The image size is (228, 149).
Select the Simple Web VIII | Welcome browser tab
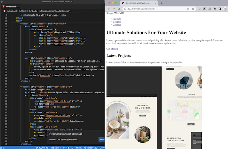point(139,3)
